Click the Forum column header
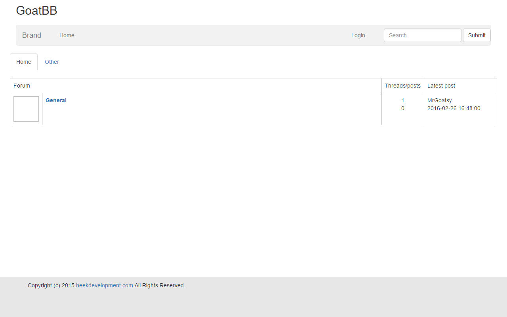Screen dimensions: 507x317 tap(22, 86)
